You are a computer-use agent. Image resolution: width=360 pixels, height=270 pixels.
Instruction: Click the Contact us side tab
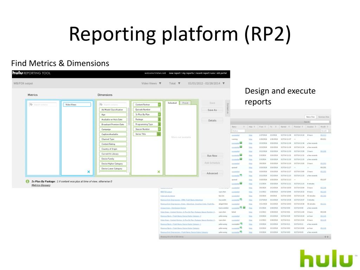(x=227, y=108)
